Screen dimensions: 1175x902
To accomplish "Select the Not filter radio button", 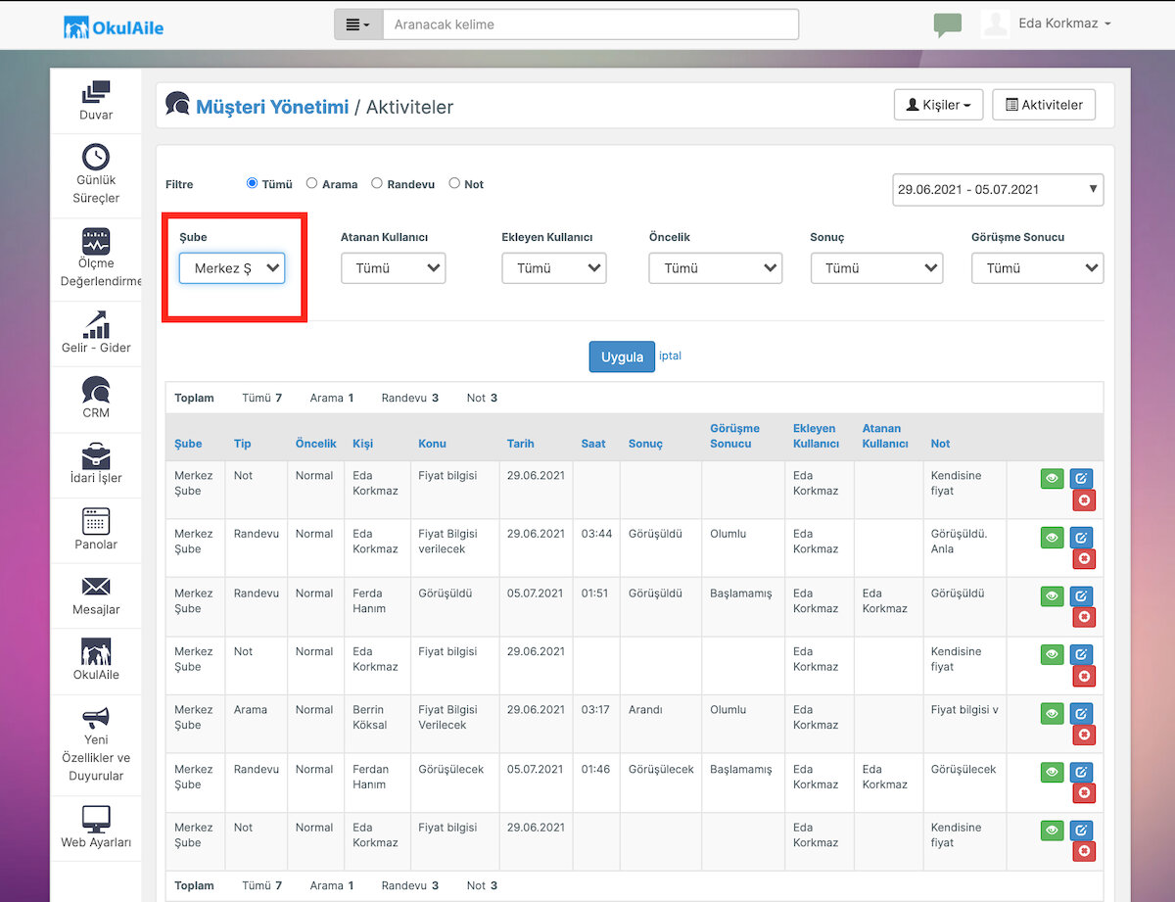I will point(454,183).
